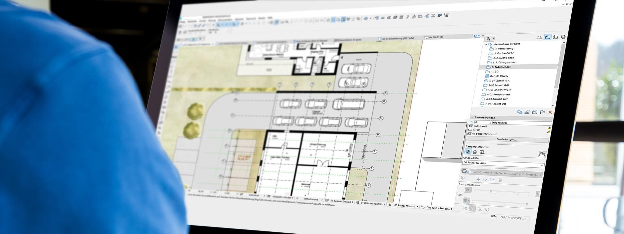
Task: Click the stacked windows icon beside GRAPHISOFT ID
Action: pos(493,216)
